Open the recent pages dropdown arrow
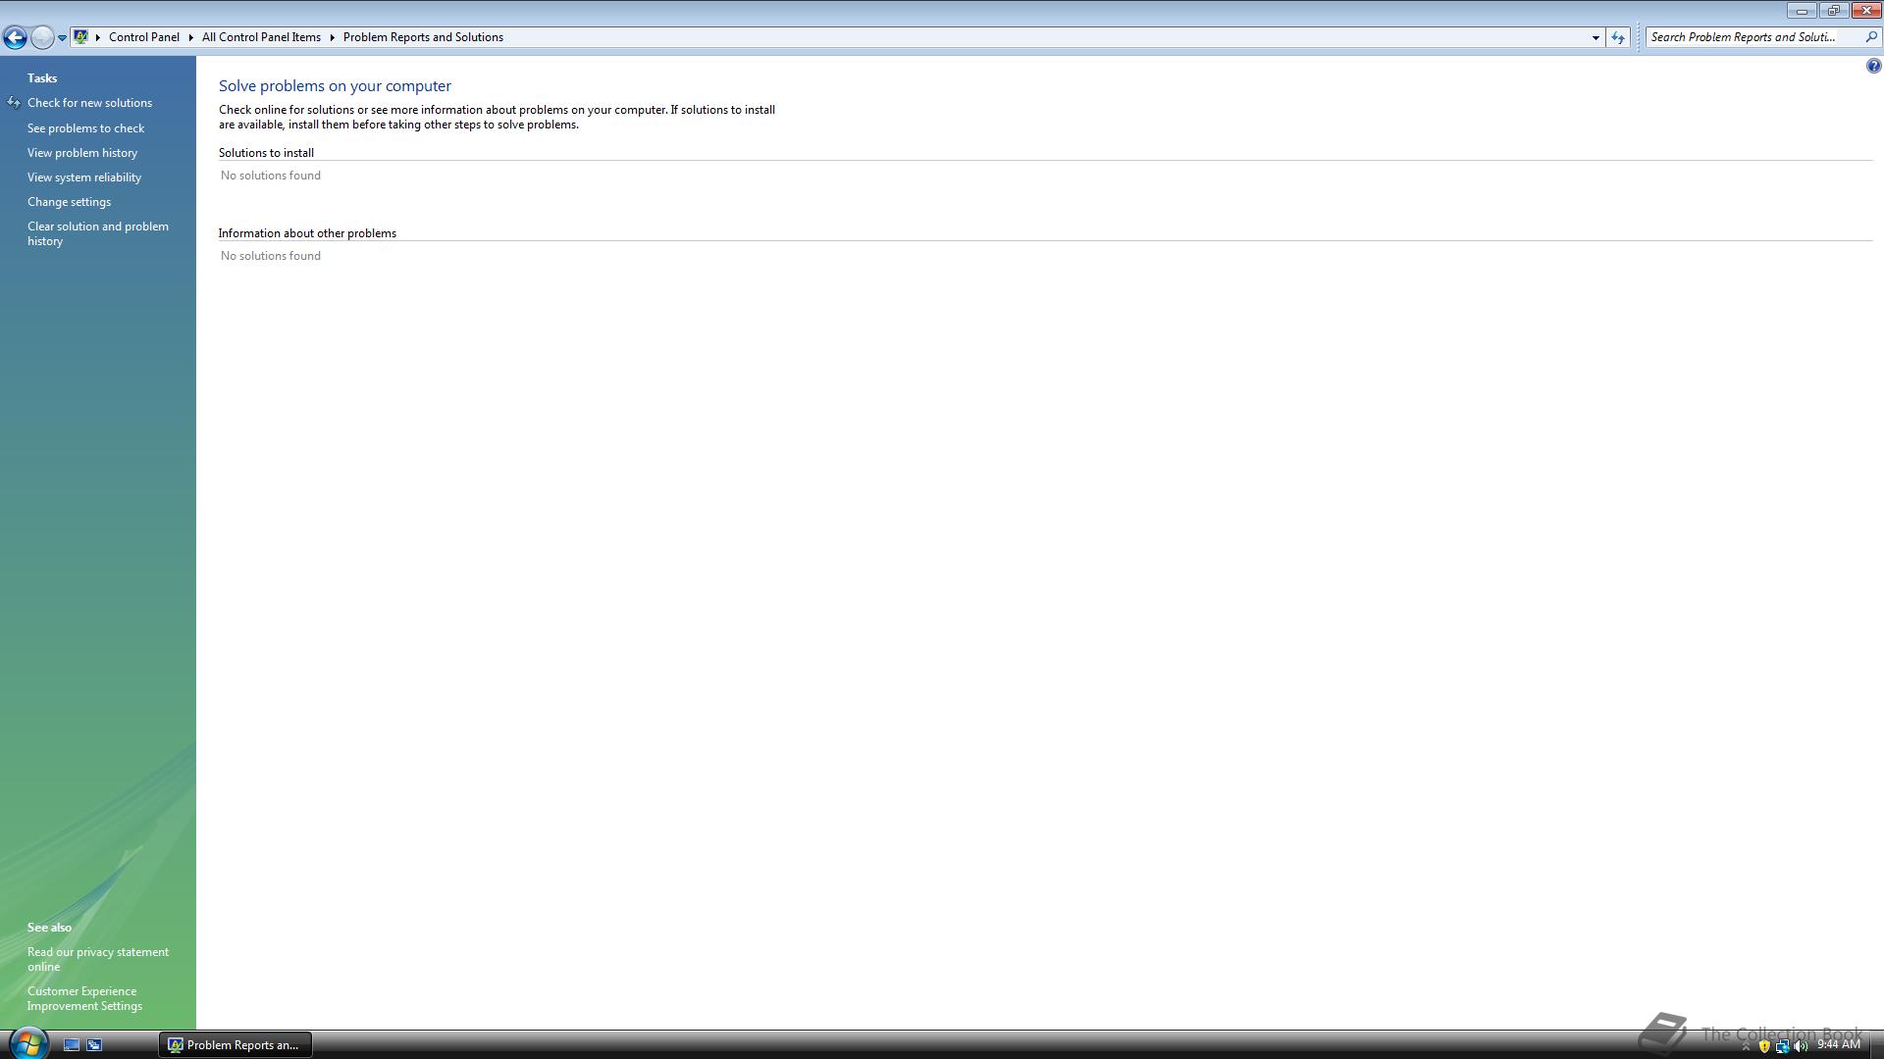 click(62, 38)
